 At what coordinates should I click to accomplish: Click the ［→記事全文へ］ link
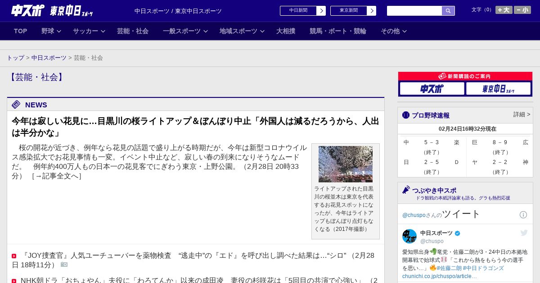pos(57,176)
